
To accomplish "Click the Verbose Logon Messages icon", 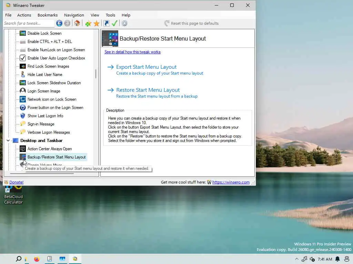I will 23,132.
